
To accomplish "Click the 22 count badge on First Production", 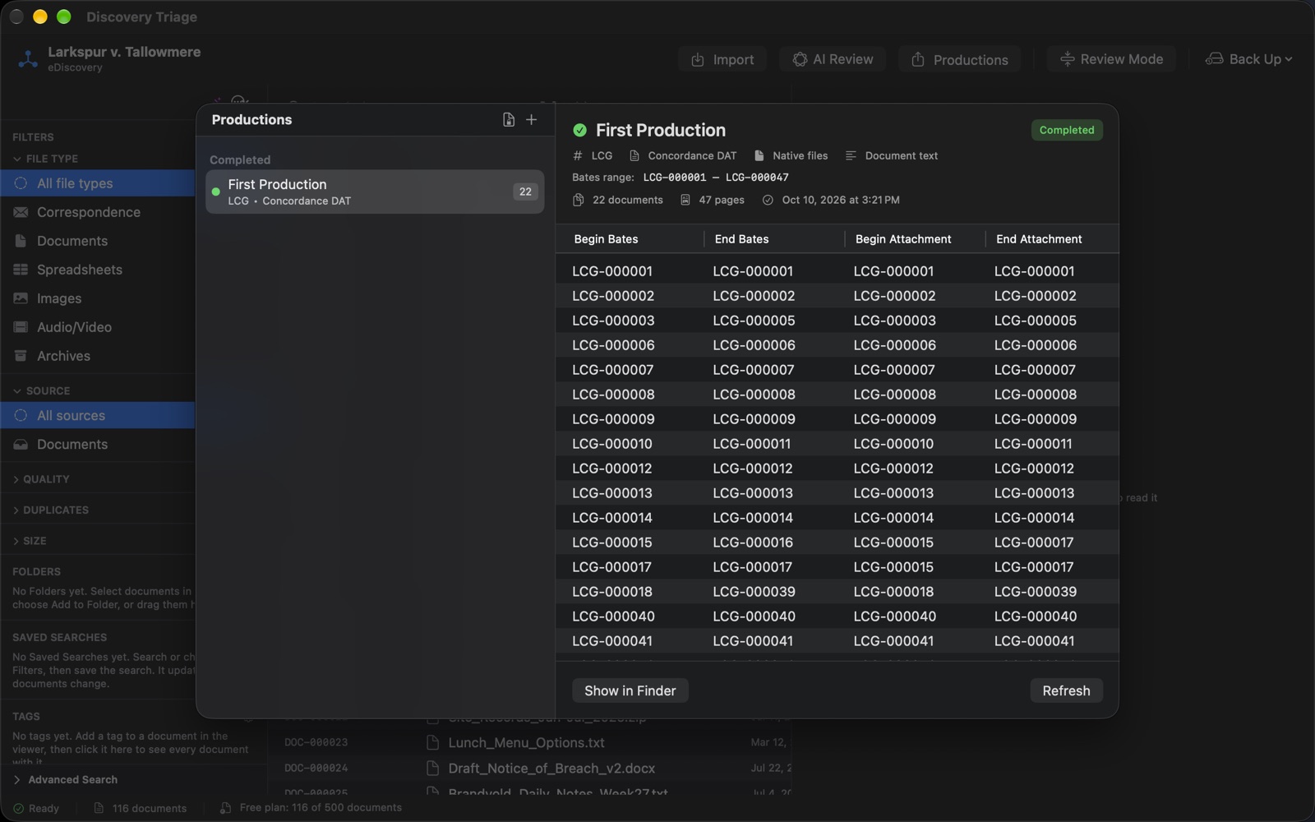I will tap(525, 192).
